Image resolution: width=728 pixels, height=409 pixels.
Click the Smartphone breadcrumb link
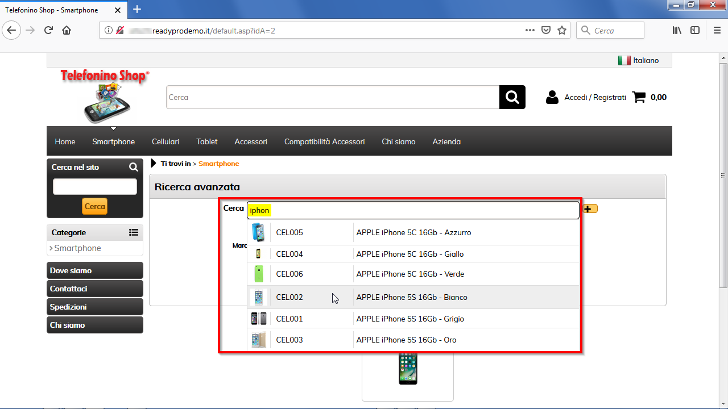[x=218, y=164]
